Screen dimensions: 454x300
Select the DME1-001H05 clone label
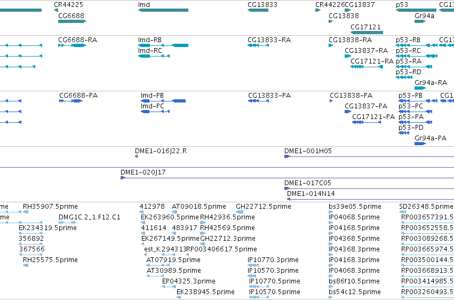coord(308,151)
